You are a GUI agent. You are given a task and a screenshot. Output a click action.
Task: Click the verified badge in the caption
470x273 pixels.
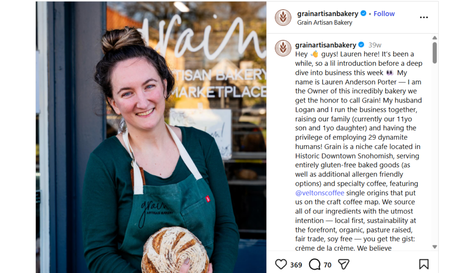tap(361, 45)
